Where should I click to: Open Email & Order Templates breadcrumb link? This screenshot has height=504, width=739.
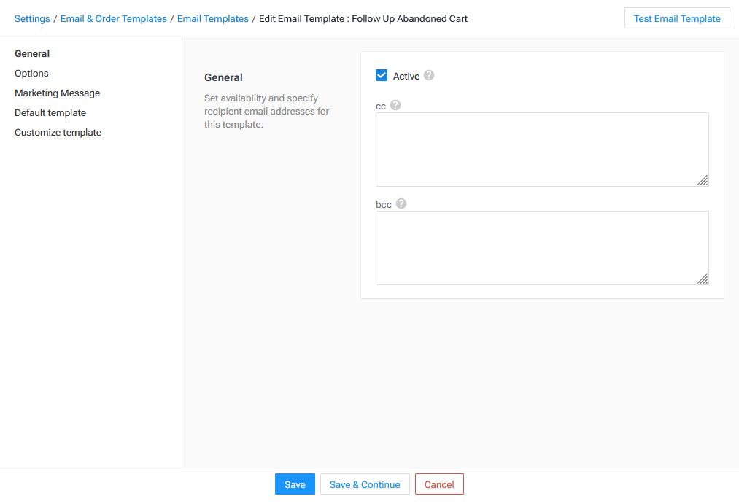tap(113, 18)
